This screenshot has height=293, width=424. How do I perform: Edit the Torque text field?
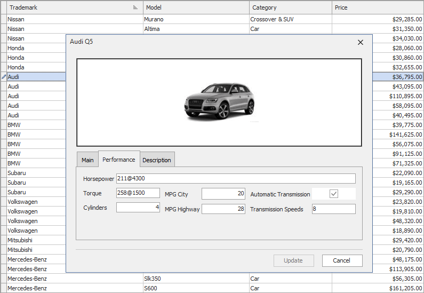[138, 193]
